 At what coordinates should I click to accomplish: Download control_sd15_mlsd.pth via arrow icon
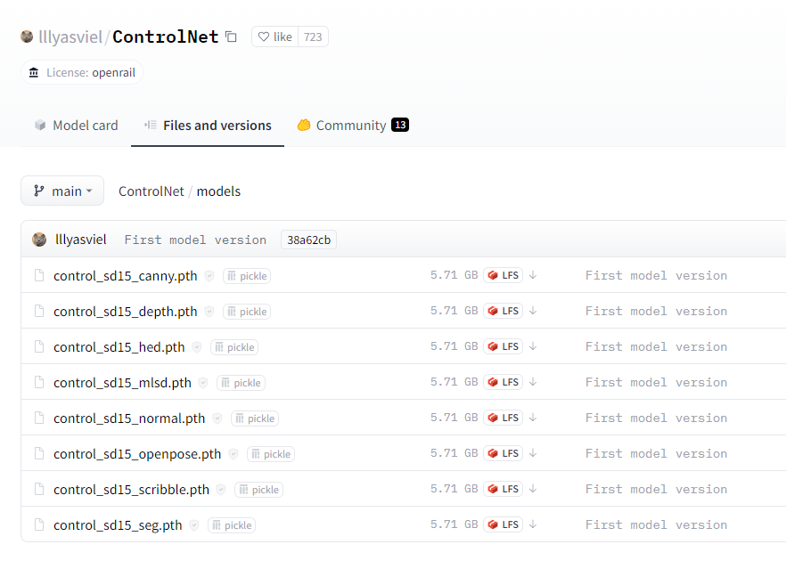(x=533, y=382)
